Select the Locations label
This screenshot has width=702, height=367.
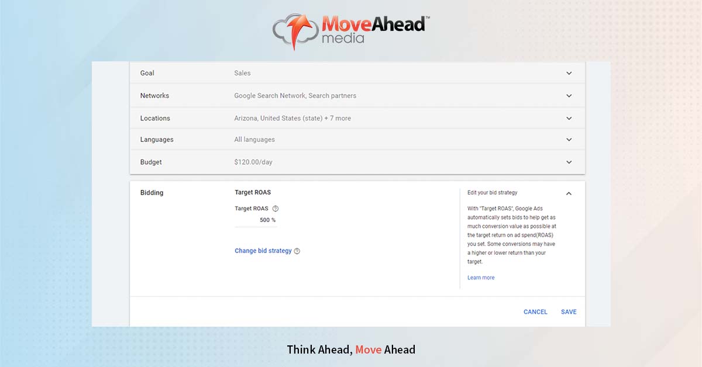pos(155,118)
